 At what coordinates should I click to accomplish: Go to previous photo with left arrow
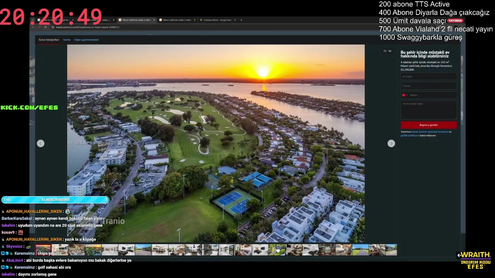click(x=41, y=143)
